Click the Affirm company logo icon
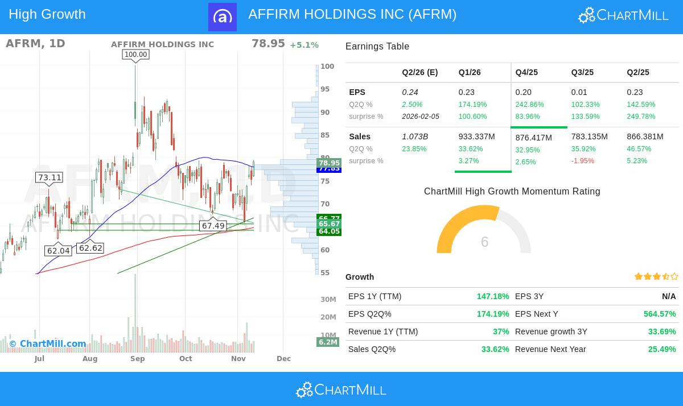Screen dimensions: 683x406 tap(223, 17)
